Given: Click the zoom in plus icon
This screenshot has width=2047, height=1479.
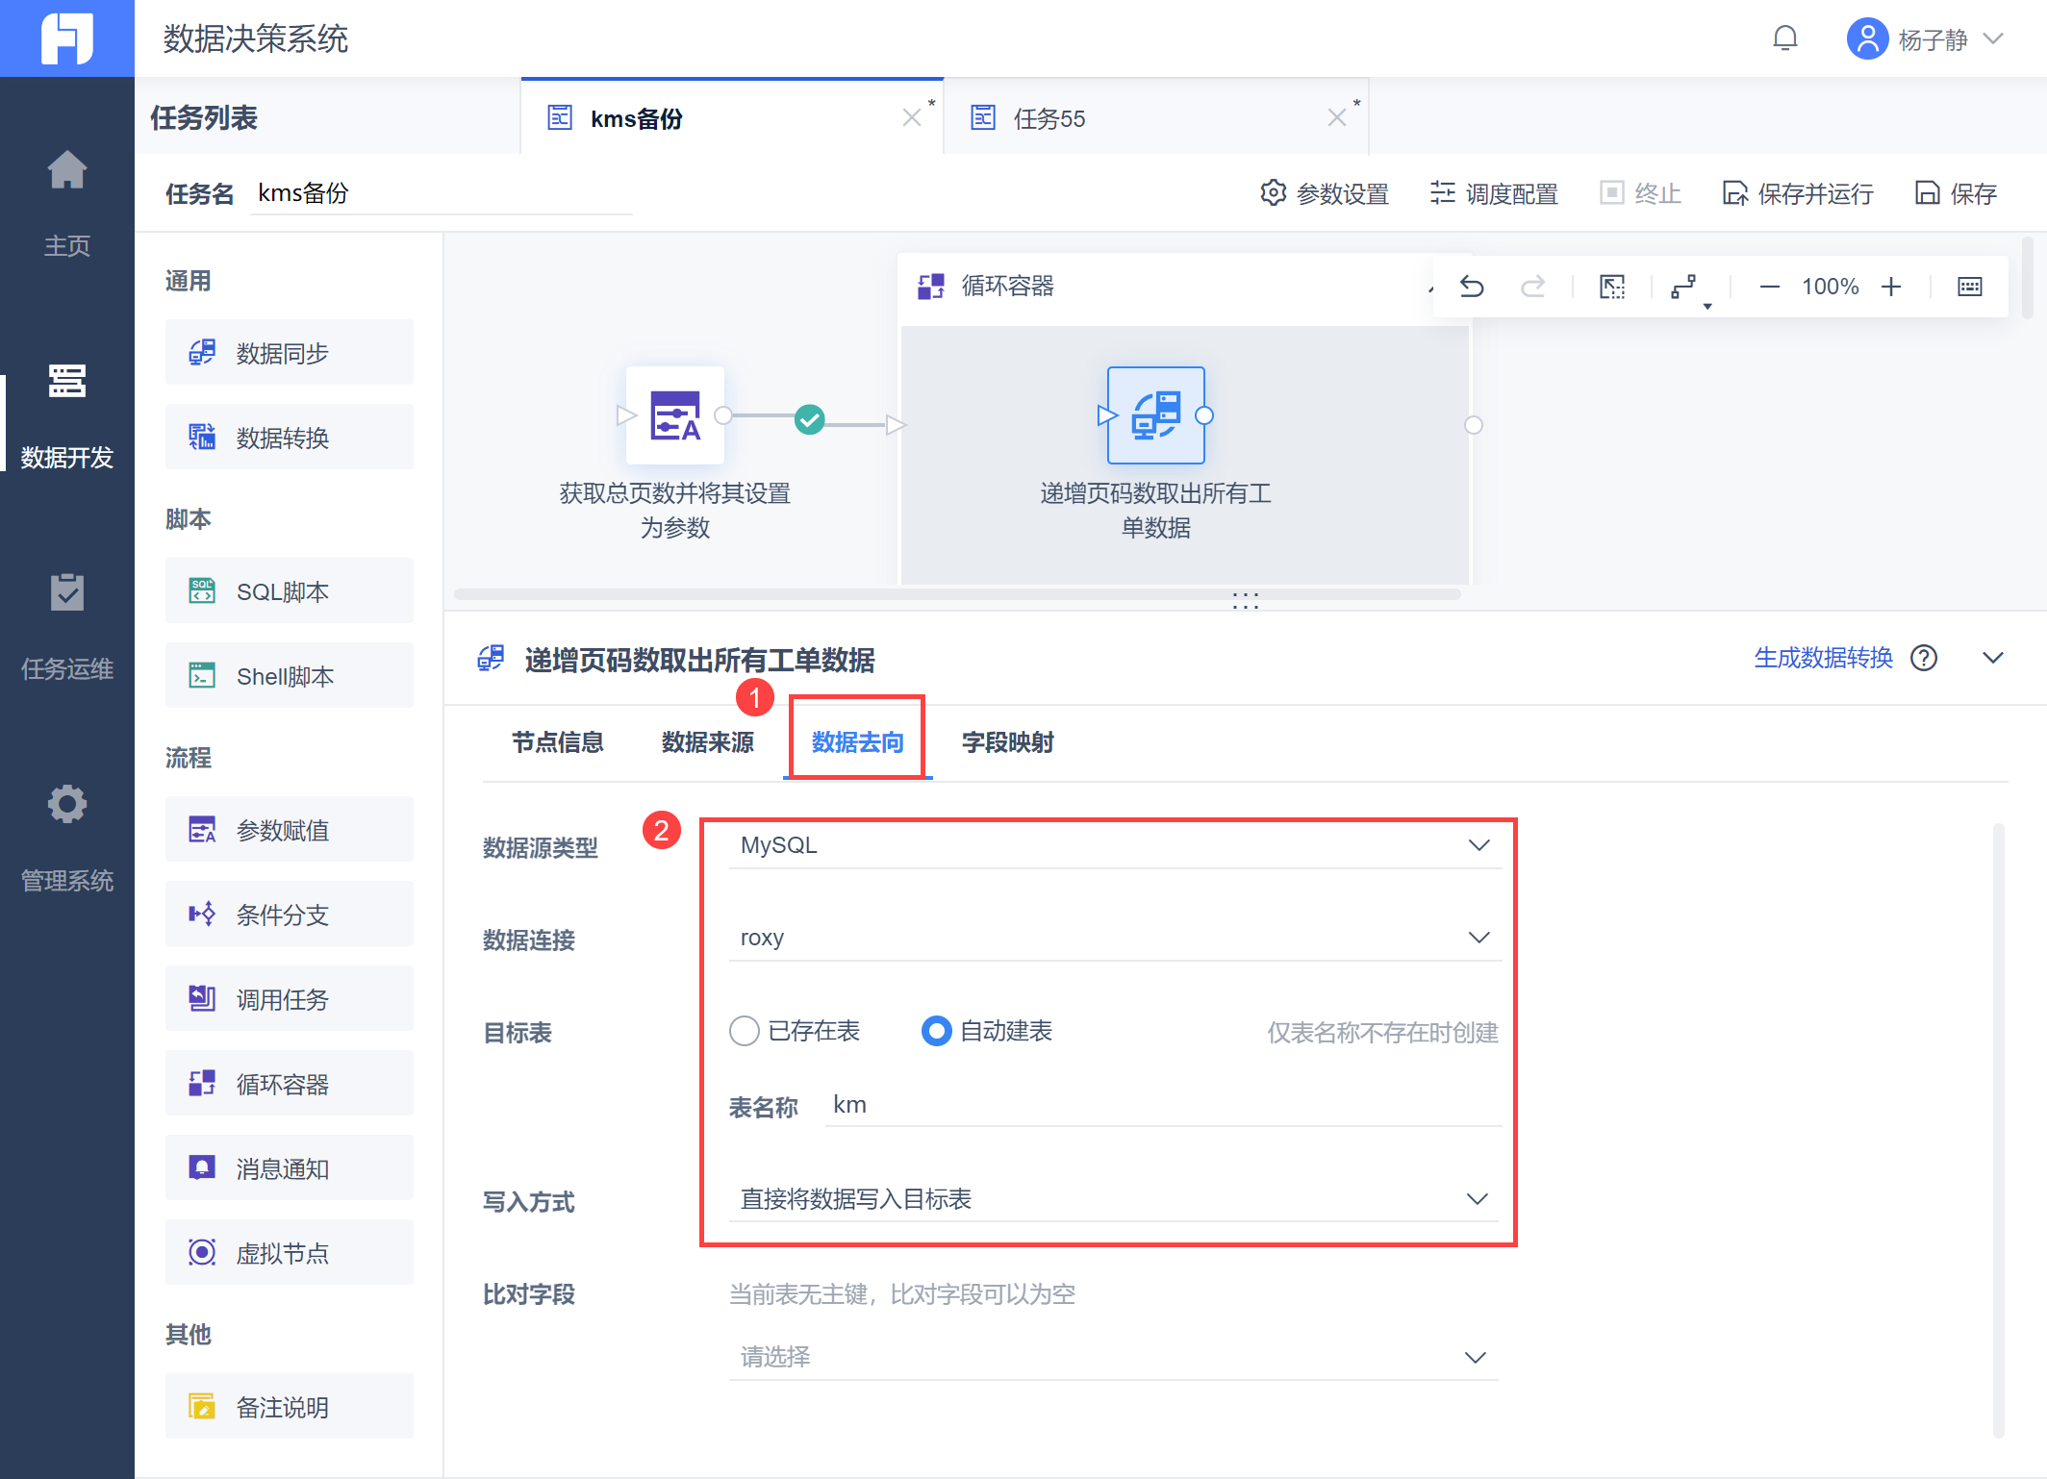Looking at the screenshot, I should tap(1891, 287).
